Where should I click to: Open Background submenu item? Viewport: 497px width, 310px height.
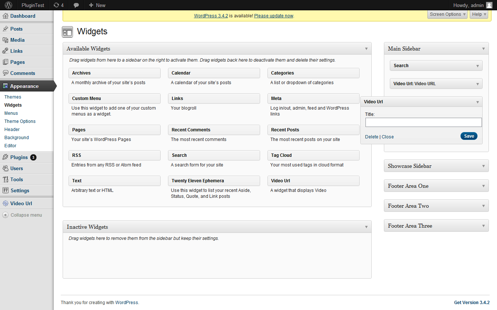click(17, 138)
